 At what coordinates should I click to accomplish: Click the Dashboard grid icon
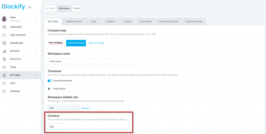[4, 43]
